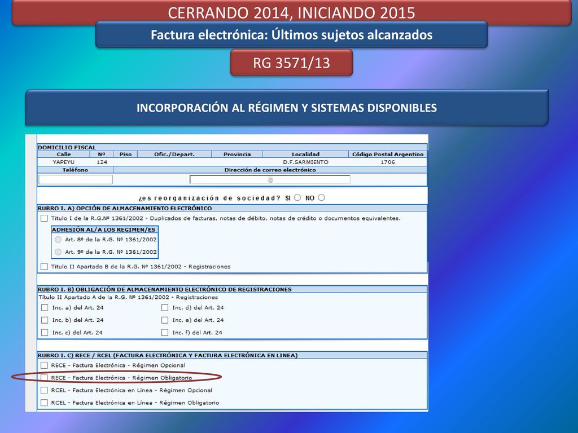Click the Código Postal Argentino header
The image size is (578, 433).
click(x=388, y=154)
